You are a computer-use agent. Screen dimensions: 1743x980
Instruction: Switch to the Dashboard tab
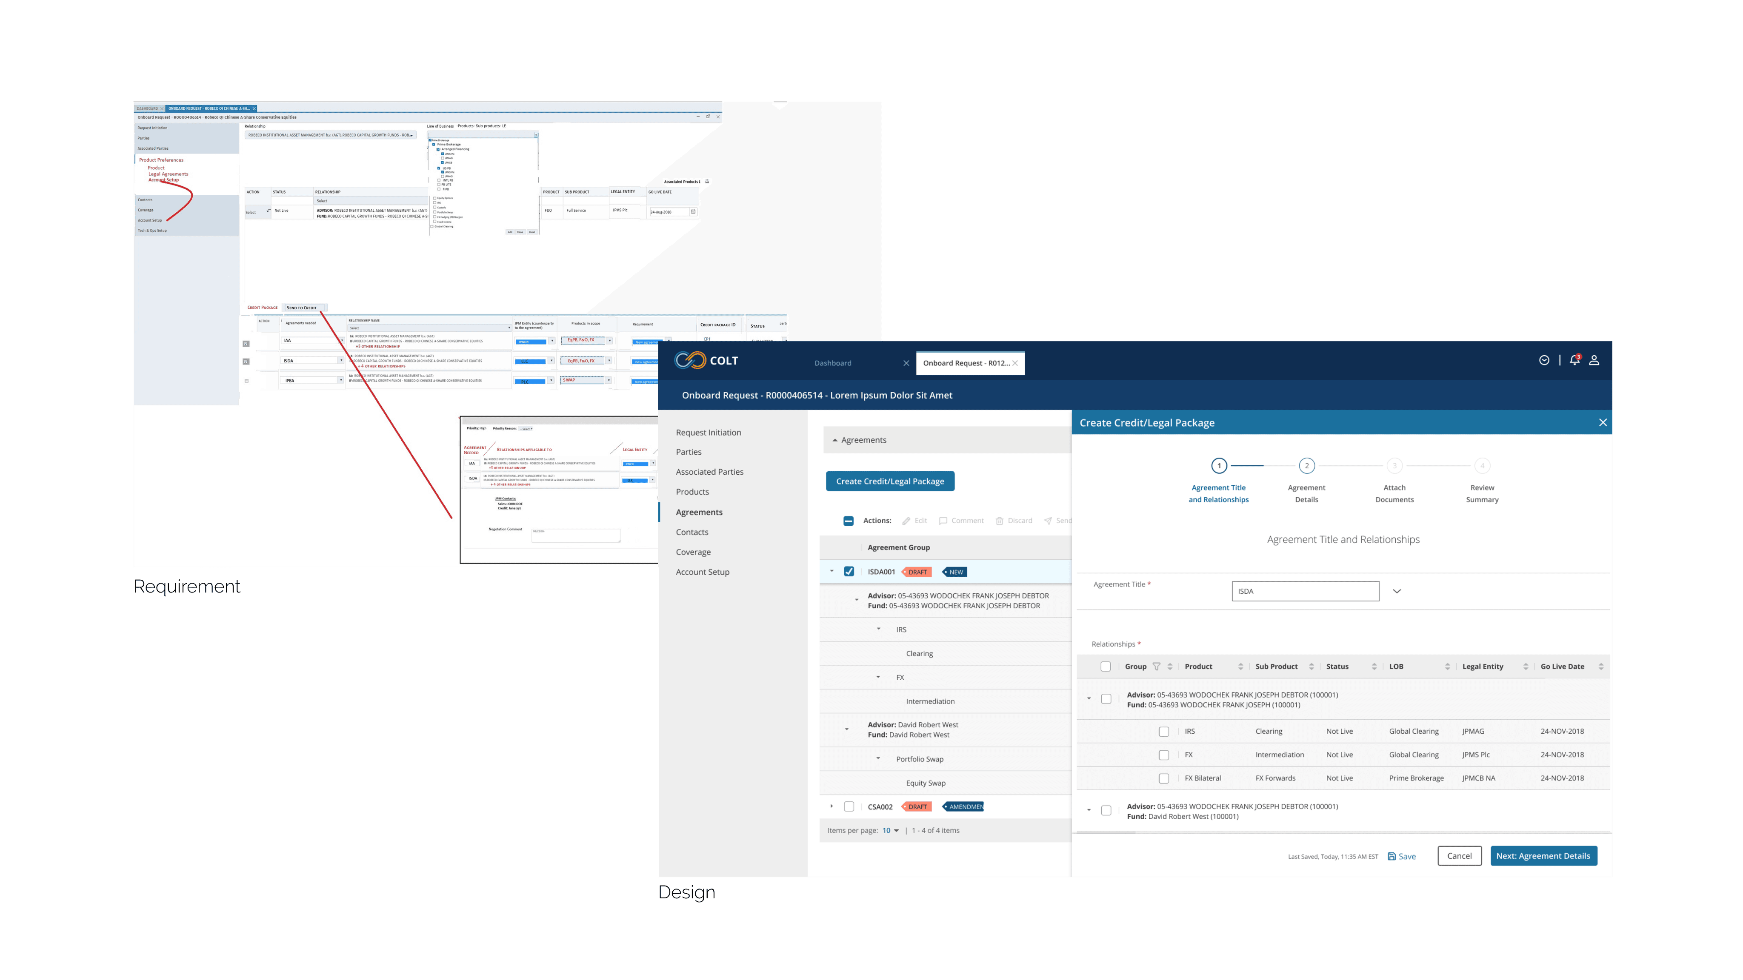click(833, 363)
